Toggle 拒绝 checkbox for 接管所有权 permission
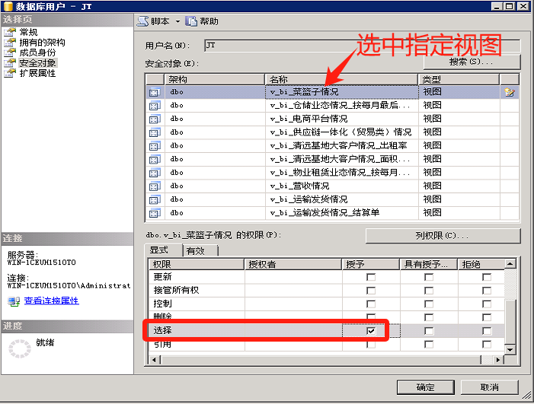The height and width of the screenshot is (404, 534). (x=487, y=291)
